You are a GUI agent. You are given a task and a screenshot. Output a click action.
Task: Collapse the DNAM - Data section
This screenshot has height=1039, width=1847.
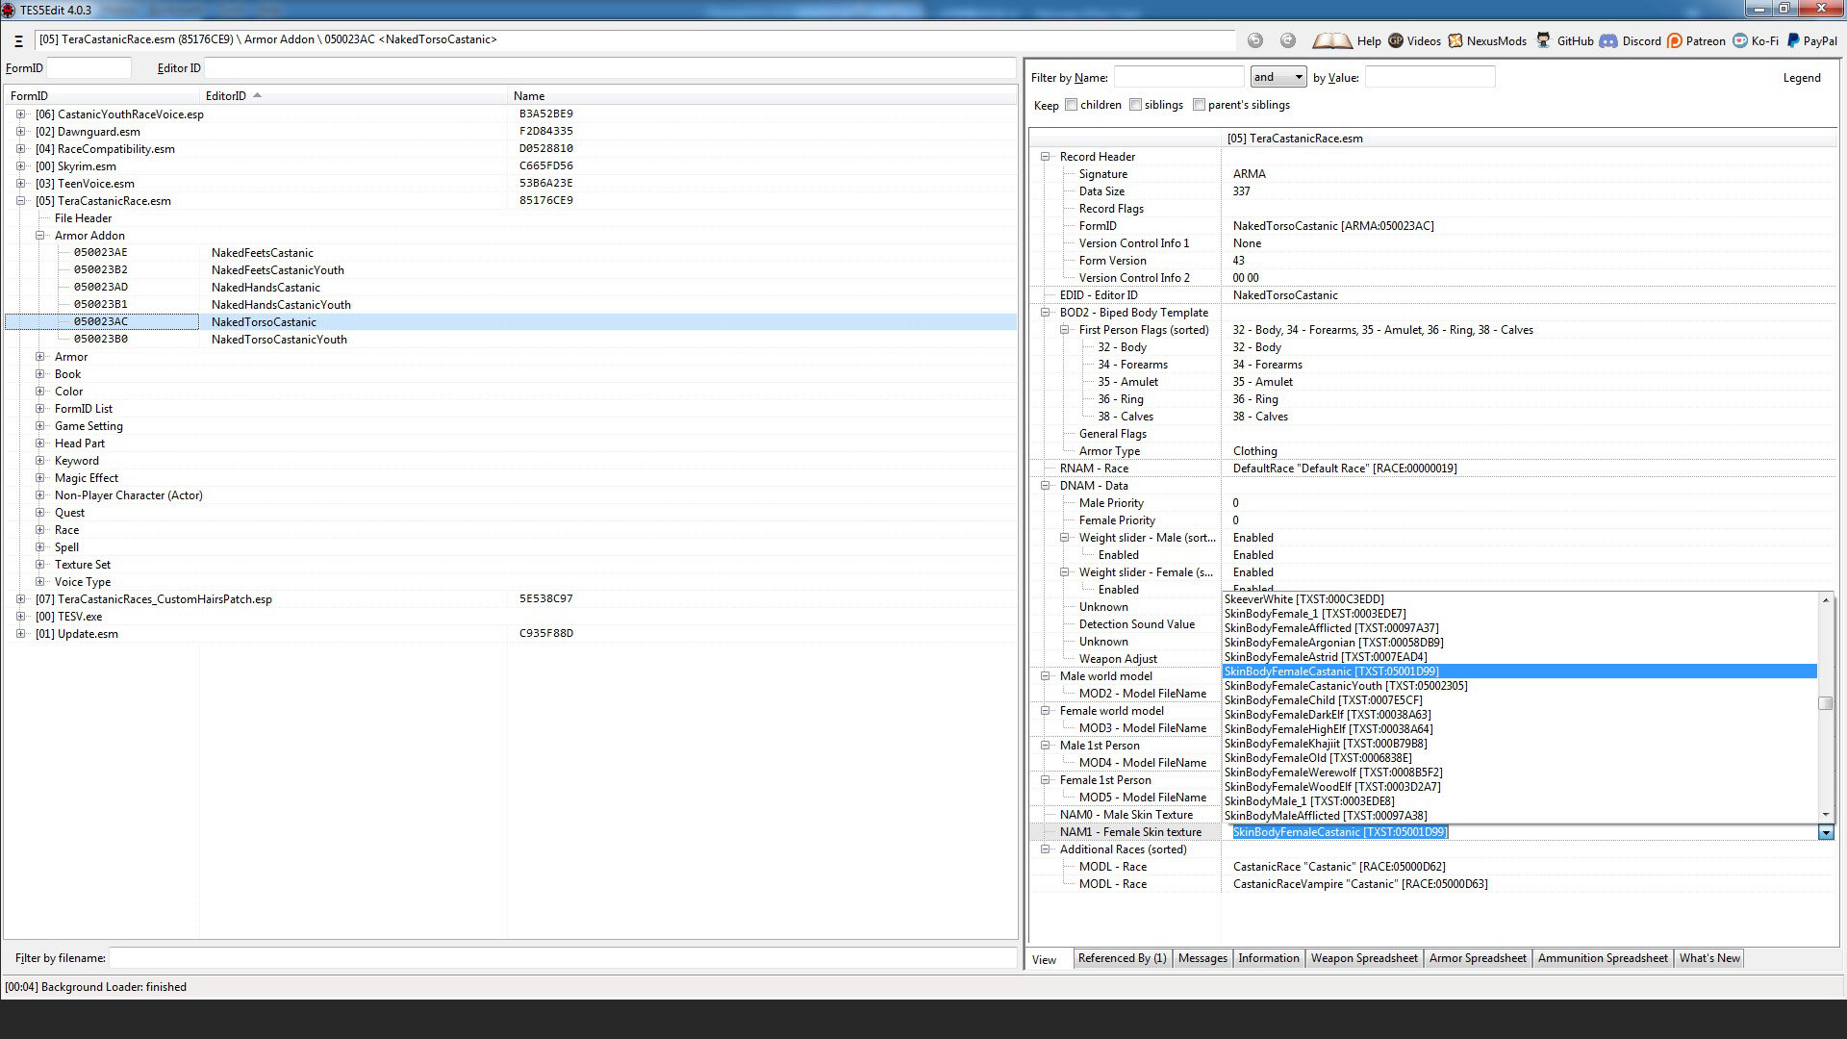[x=1046, y=486]
